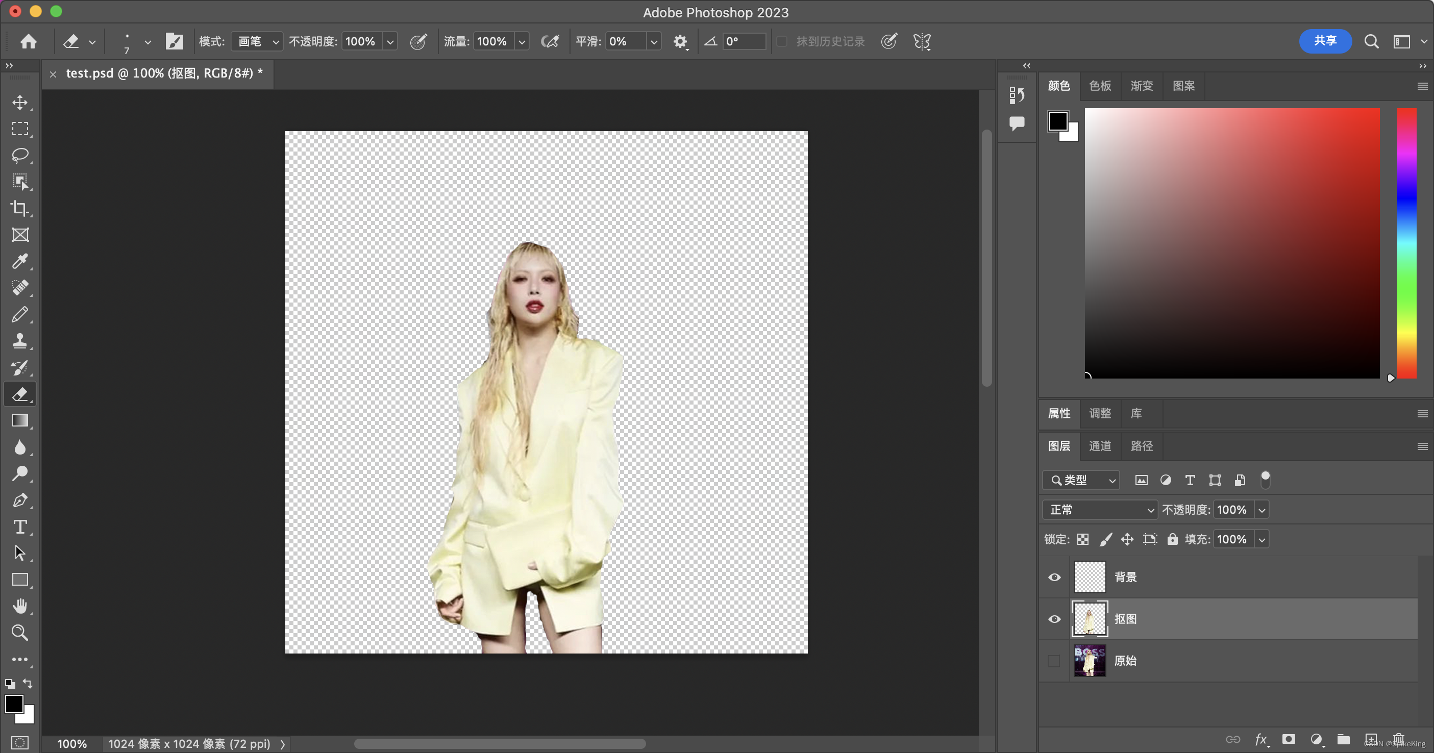Add a layer mask button
The image size is (1434, 753).
(1288, 739)
